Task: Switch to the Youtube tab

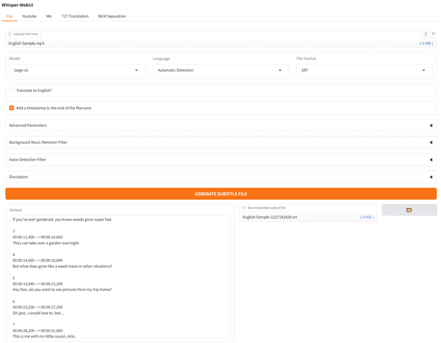Action: (x=29, y=16)
